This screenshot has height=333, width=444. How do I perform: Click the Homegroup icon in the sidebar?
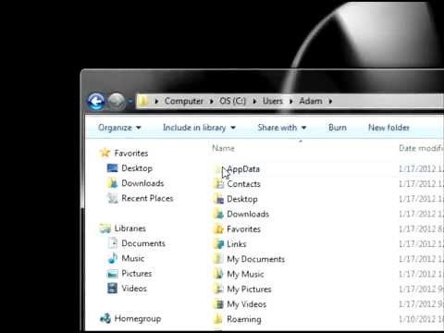105,318
